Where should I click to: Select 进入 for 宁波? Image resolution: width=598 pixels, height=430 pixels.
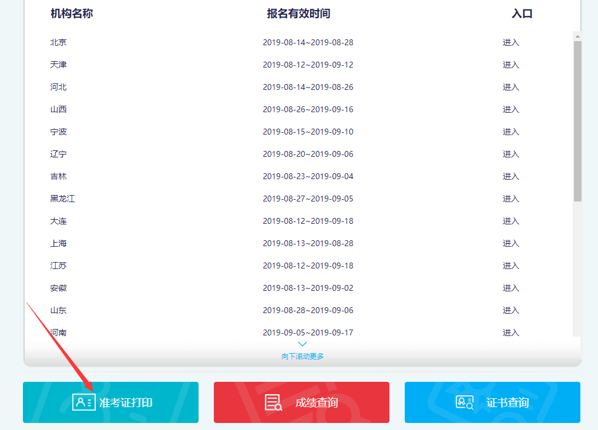510,132
